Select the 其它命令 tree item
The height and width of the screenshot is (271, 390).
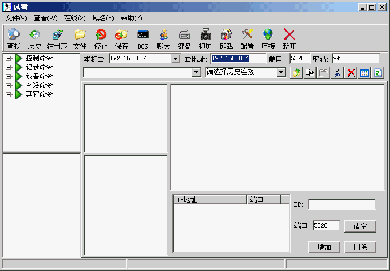39,94
